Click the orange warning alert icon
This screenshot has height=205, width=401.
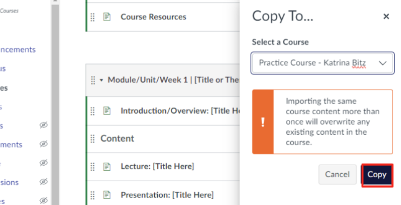[x=263, y=122]
